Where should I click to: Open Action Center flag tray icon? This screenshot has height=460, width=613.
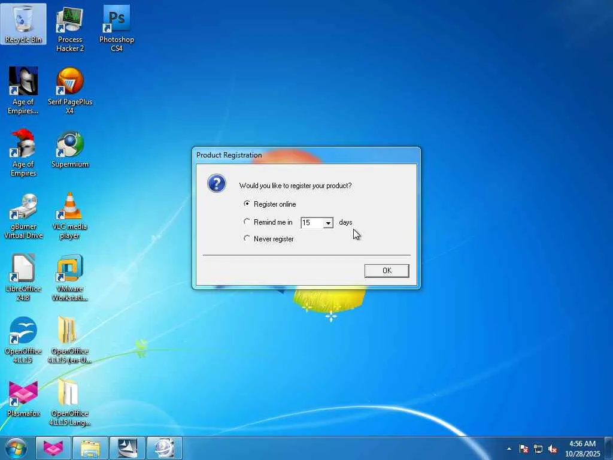pos(524,449)
